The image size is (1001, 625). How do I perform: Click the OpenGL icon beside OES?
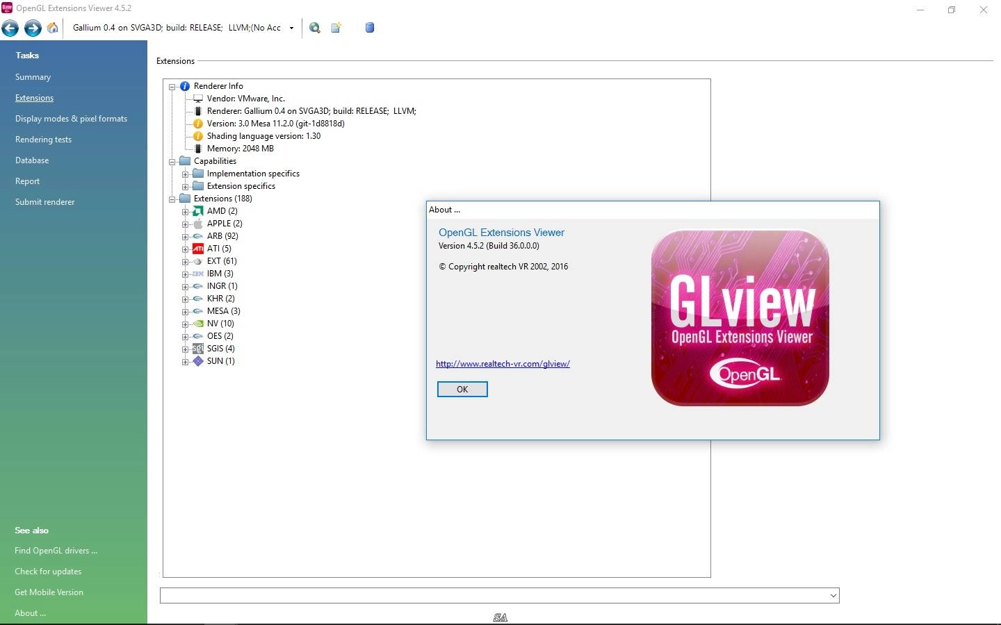(x=198, y=336)
